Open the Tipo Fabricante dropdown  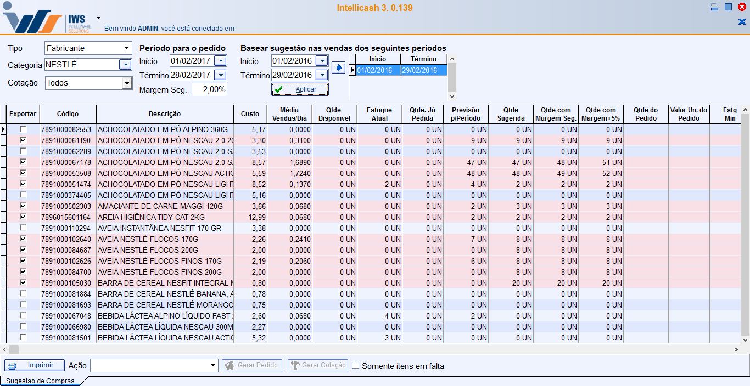click(127, 48)
